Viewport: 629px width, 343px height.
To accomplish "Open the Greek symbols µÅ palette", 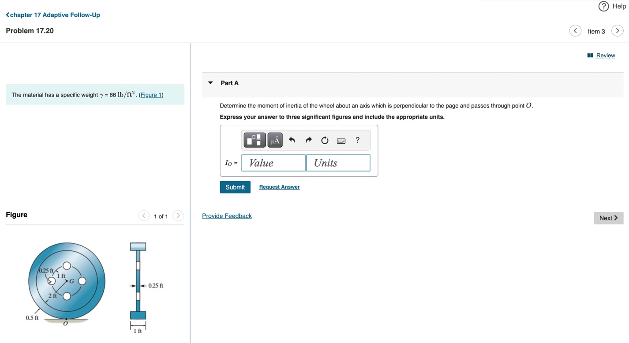I will pos(275,140).
